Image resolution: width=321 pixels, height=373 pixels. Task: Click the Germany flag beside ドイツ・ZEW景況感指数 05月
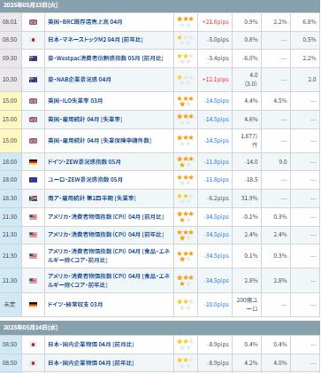click(33, 162)
